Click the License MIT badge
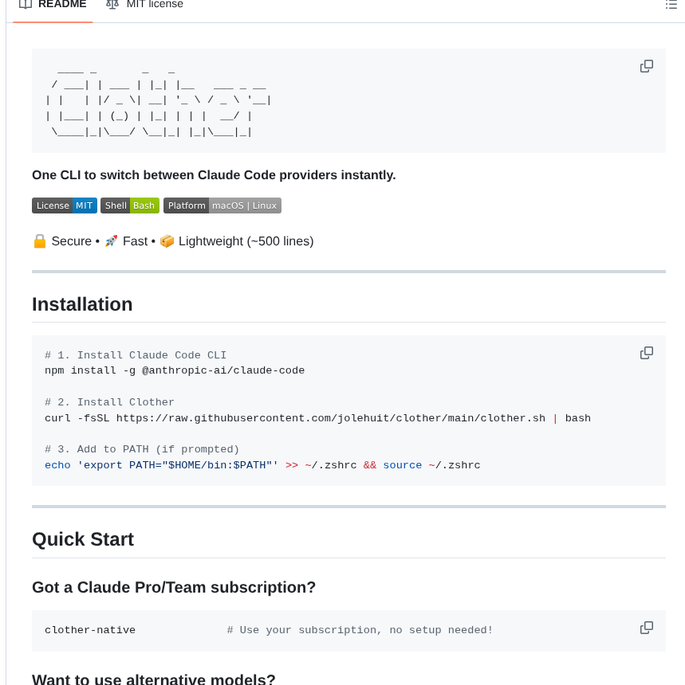 click(64, 205)
